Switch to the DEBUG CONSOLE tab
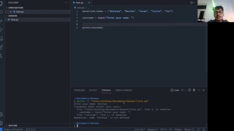Screen dimensions: 234x131 124,90
